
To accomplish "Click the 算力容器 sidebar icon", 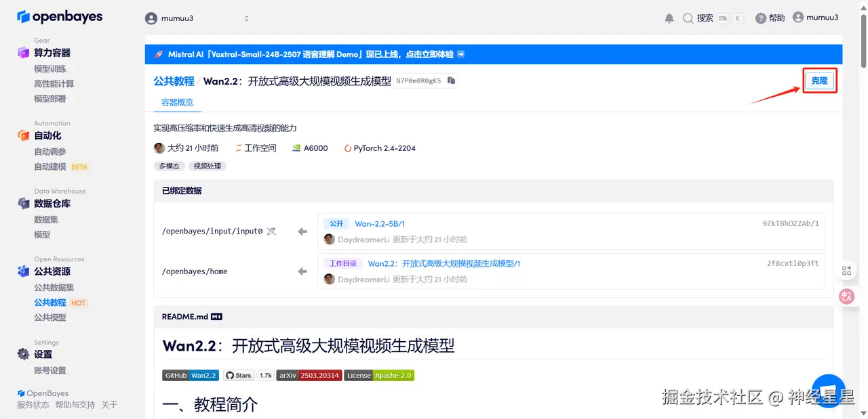I will tap(24, 52).
